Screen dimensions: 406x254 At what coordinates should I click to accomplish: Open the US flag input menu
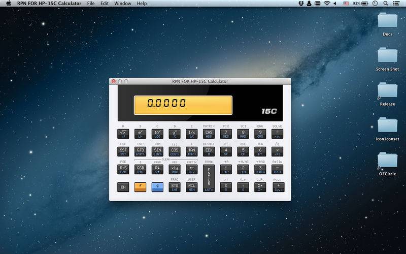point(346,4)
